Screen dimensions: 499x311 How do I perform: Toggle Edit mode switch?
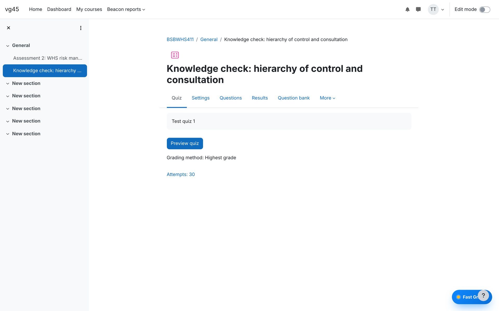[x=485, y=10]
